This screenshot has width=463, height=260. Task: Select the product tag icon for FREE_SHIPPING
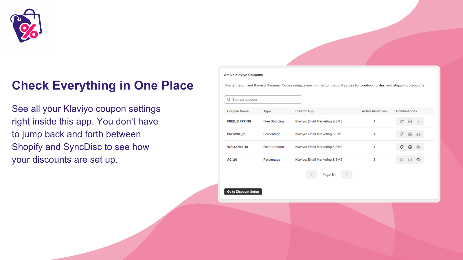[x=402, y=121]
